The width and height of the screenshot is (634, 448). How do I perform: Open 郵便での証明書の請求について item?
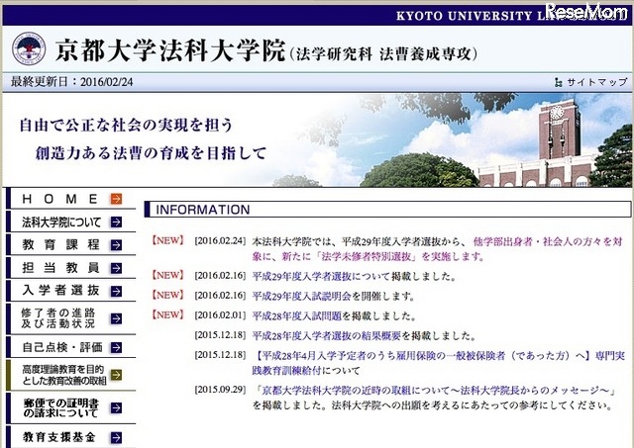tap(71, 408)
